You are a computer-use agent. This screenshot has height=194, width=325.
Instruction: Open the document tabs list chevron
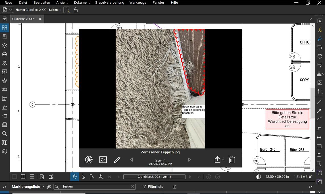coord(311,19)
